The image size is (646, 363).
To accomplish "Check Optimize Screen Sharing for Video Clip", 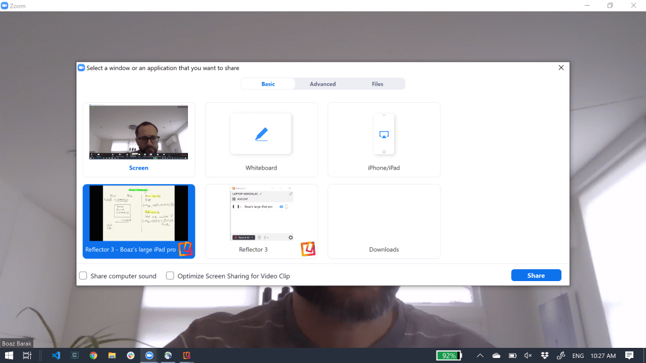I will click(x=170, y=275).
